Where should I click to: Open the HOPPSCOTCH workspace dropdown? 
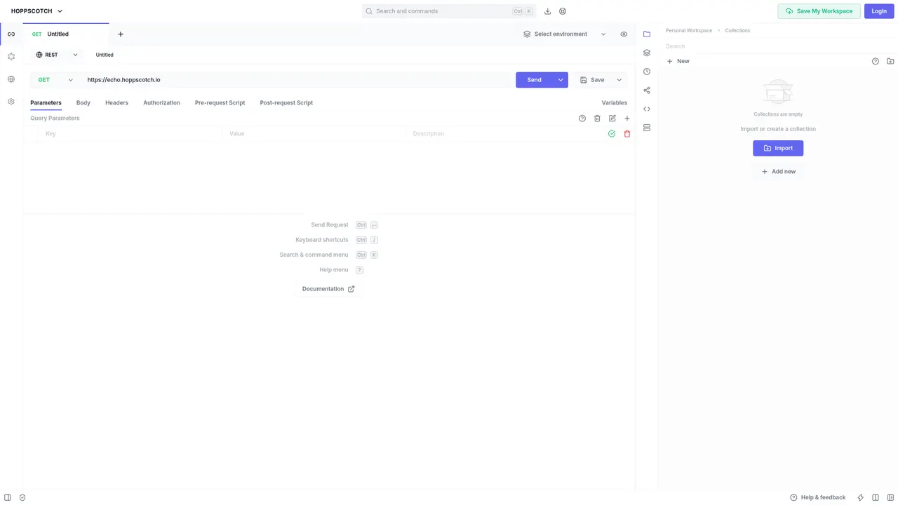tap(37, 11)
